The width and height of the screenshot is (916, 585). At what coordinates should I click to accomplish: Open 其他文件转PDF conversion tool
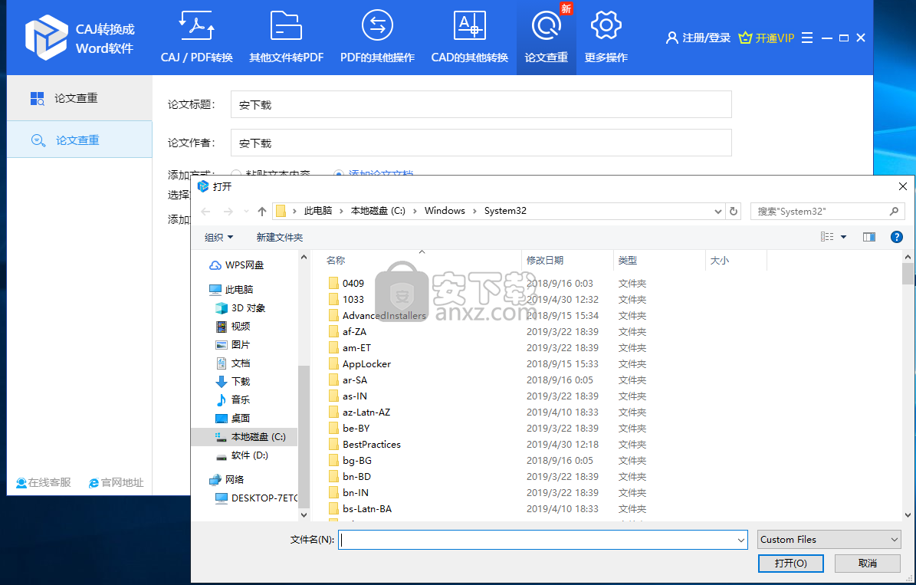(x=286, y=37)
